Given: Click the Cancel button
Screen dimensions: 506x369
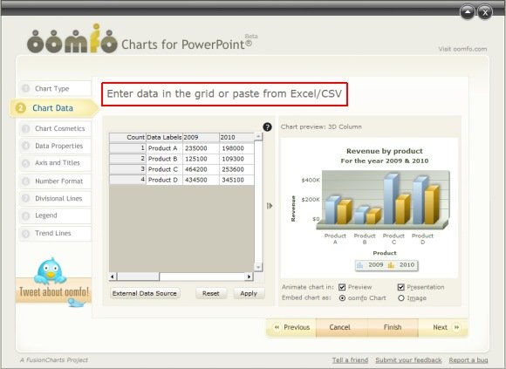Looking at the screenshot, I should click(342, 327).
